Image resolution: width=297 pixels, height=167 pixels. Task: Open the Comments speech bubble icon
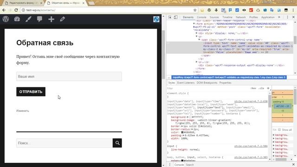(x=39, y=19)
